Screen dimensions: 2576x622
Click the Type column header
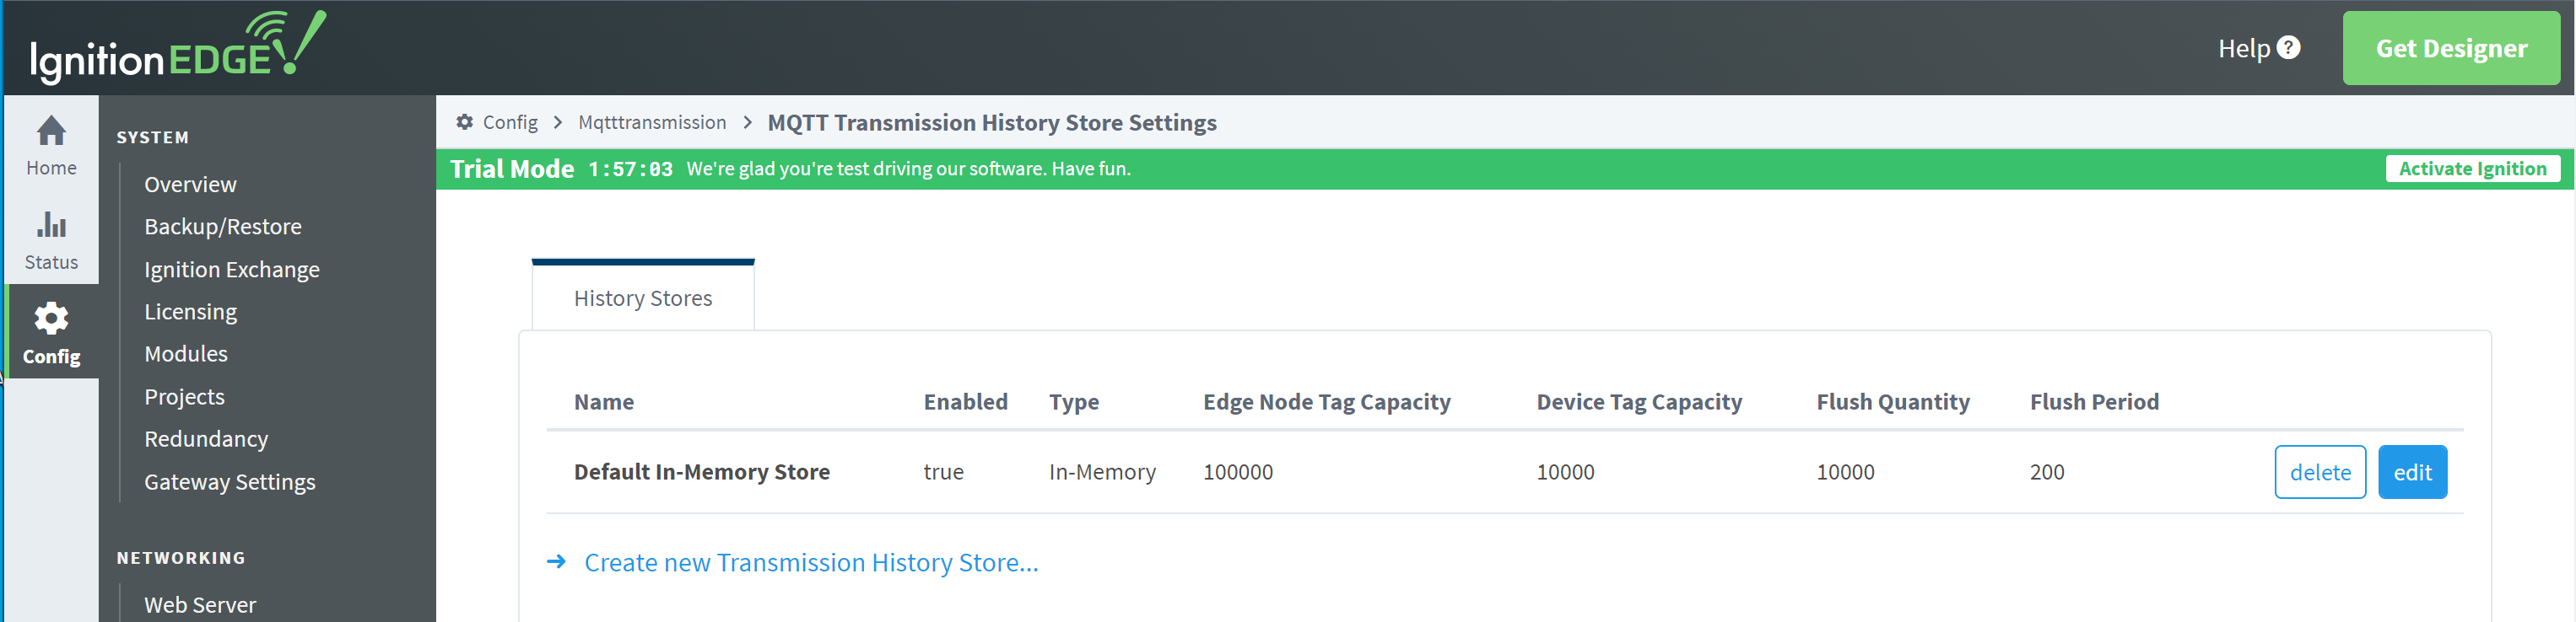1074,402
